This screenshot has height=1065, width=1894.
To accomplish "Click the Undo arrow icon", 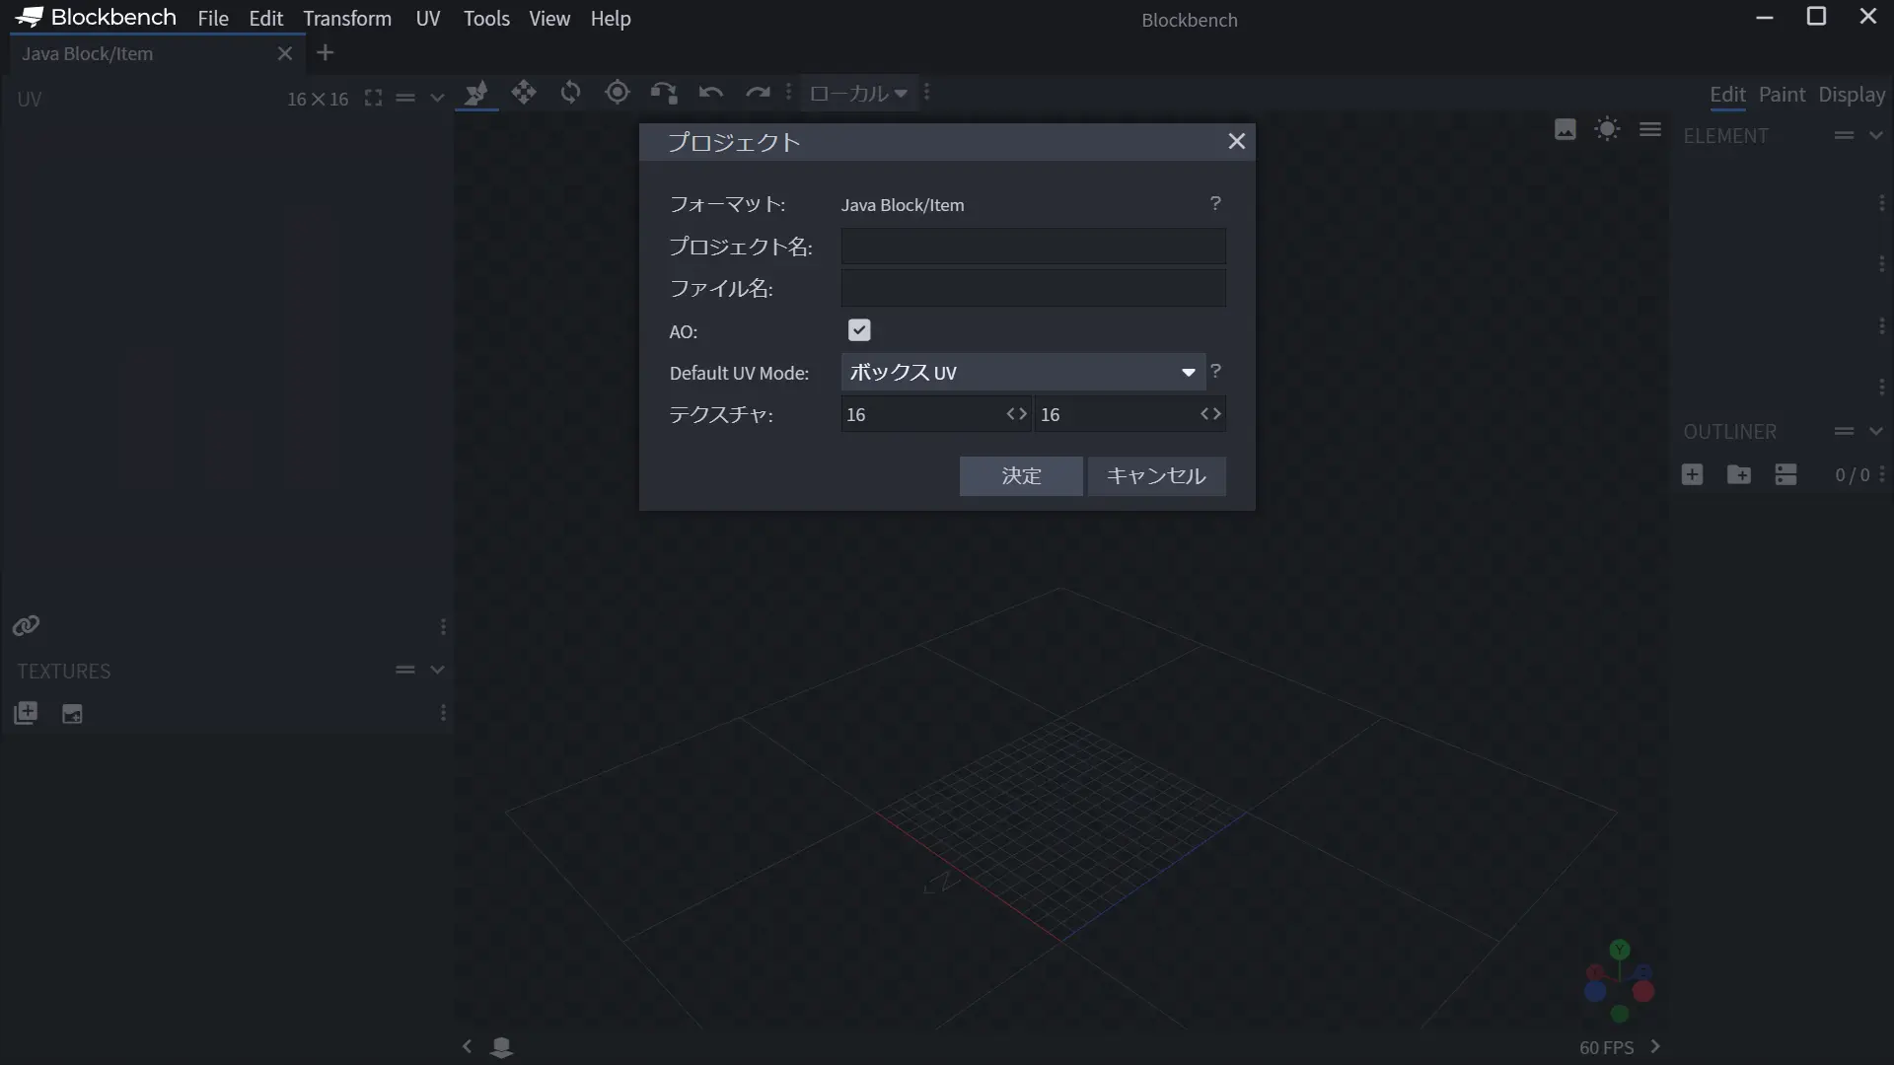I will 710,93.
